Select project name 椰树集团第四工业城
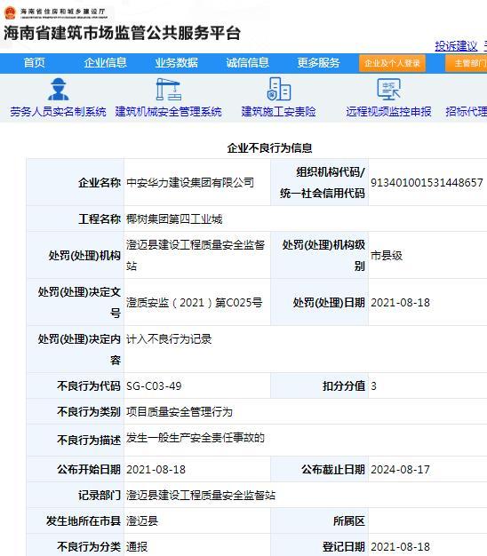Viewport: 487px width, 556px height. [x=174, y=219]
